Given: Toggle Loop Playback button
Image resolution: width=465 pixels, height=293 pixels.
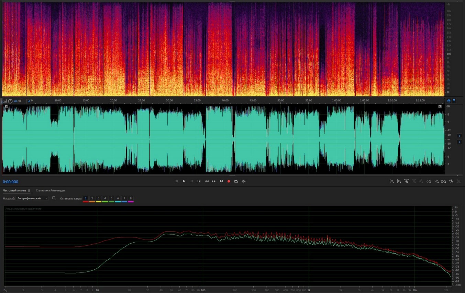Looking at the screenshot, I should tap(236, 181).
